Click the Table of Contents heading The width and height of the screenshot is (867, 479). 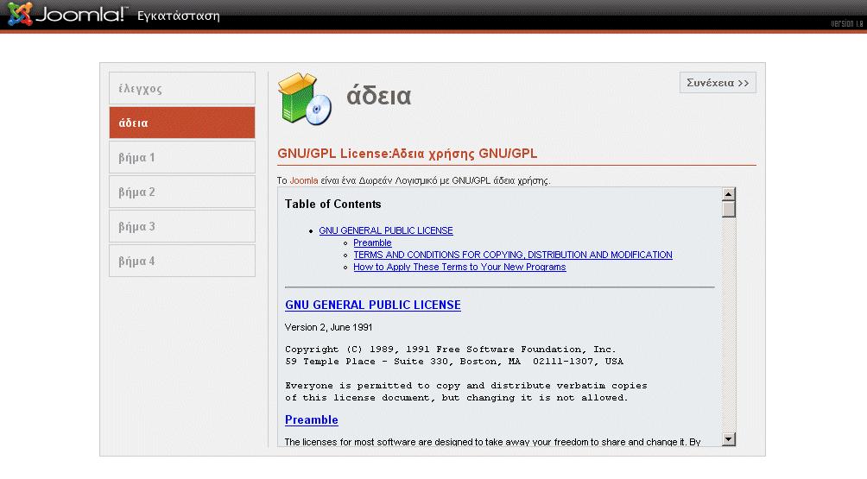[332, 204]
